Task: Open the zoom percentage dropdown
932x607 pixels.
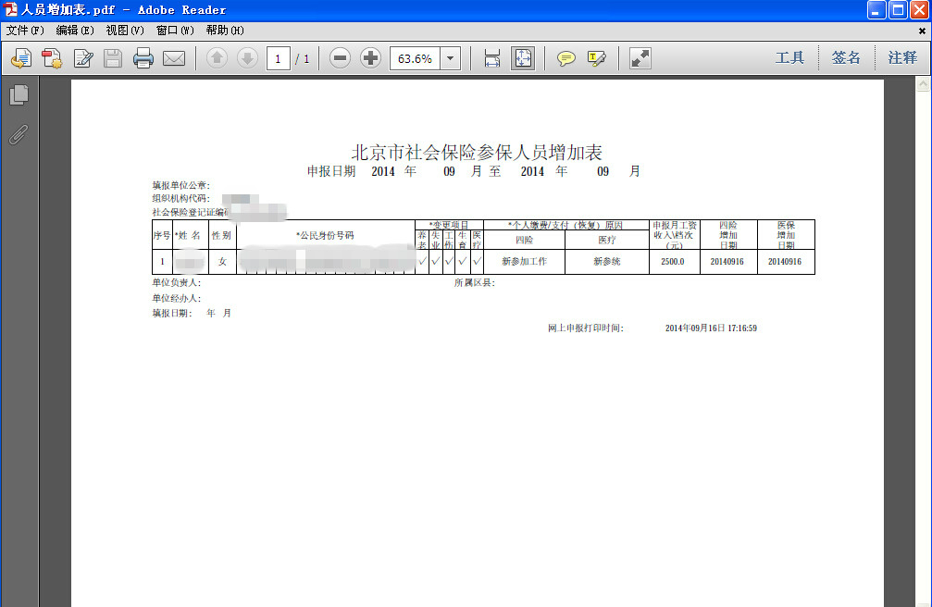Action: pyautogui.click(x=450, y=57)
